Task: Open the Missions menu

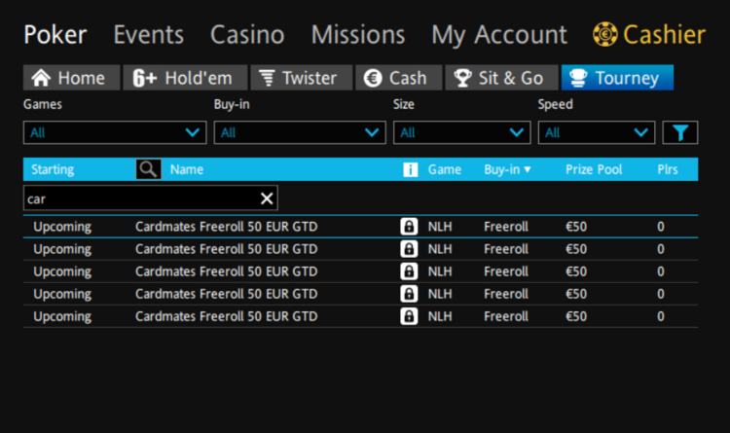Action: point(357,35)
